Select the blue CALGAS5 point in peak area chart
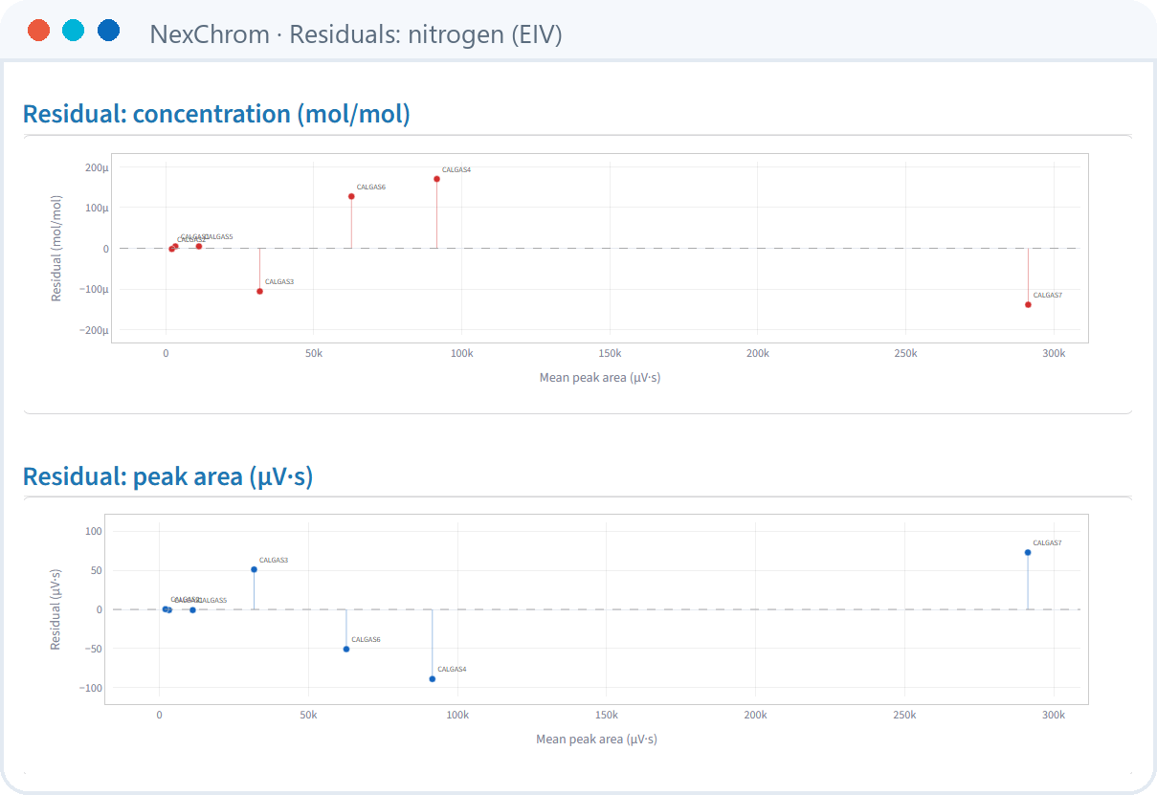The width and height of the screenshot is (1157, 795). coord(192,609)
